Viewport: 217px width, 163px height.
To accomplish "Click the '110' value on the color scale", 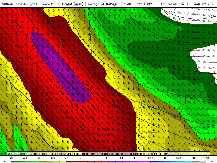I will click(x=123, y=158).
